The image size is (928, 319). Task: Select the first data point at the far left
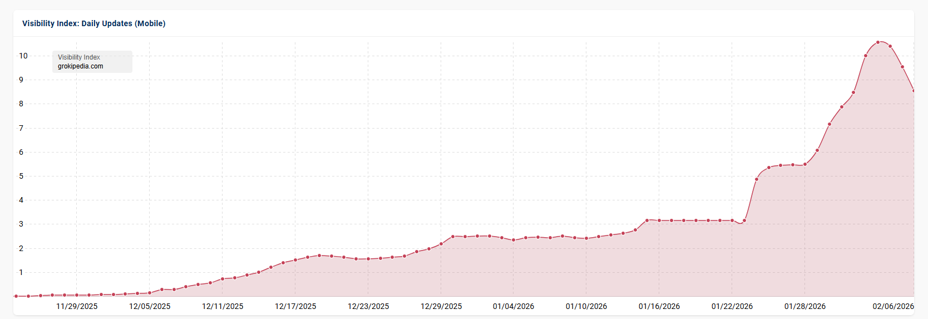tap(16, 296)
